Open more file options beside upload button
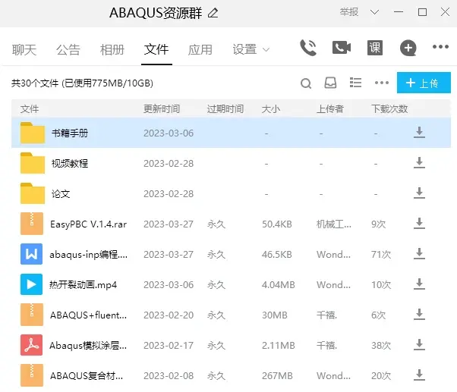This screenshot has width=457, height=392. [382, 83]
